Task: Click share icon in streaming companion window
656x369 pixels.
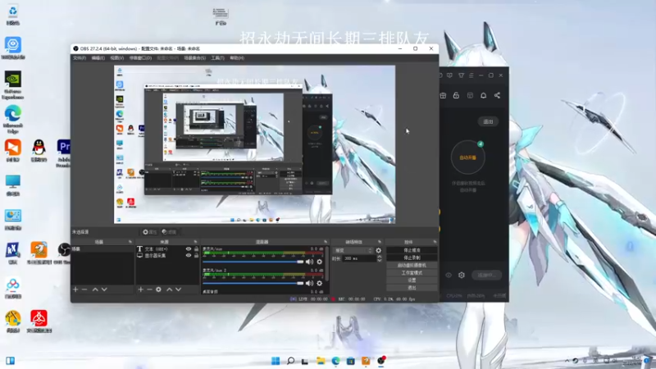Action: click(x=497, y=95)
